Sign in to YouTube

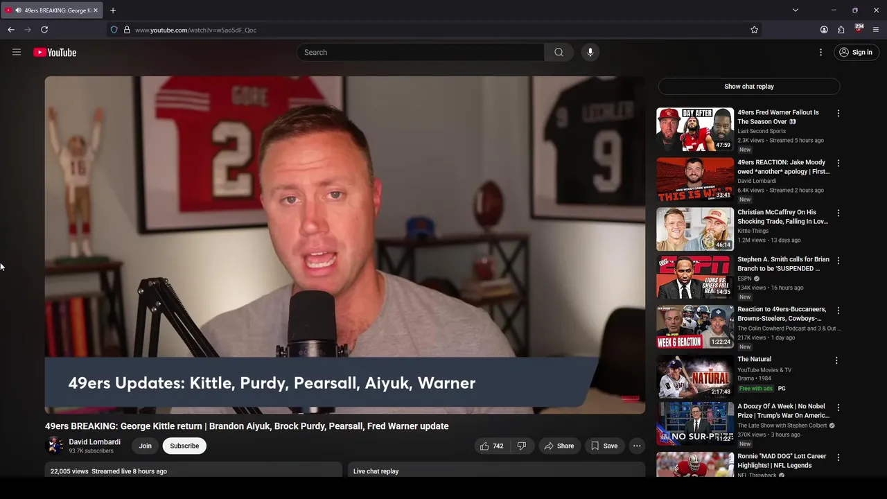[856, 52]
